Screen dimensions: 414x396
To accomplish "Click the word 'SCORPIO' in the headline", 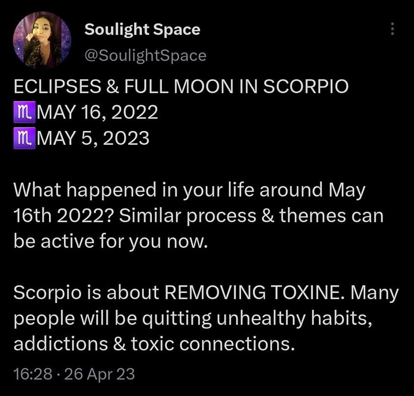I will [306, 86].
